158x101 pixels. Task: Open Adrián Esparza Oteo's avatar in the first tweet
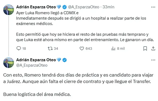pyautogui.click(x=9, y=10)
